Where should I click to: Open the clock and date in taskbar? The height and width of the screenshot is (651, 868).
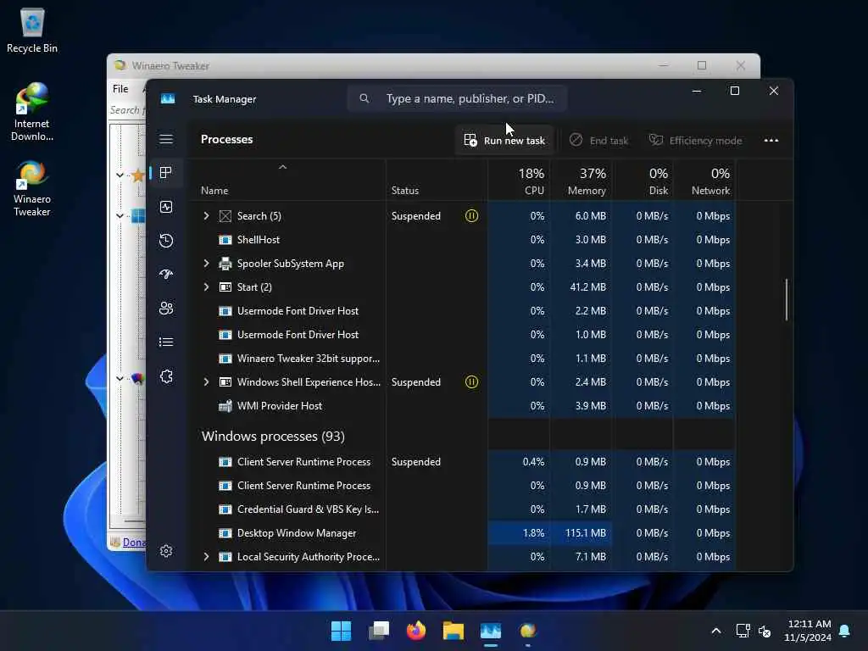[808, 631]
